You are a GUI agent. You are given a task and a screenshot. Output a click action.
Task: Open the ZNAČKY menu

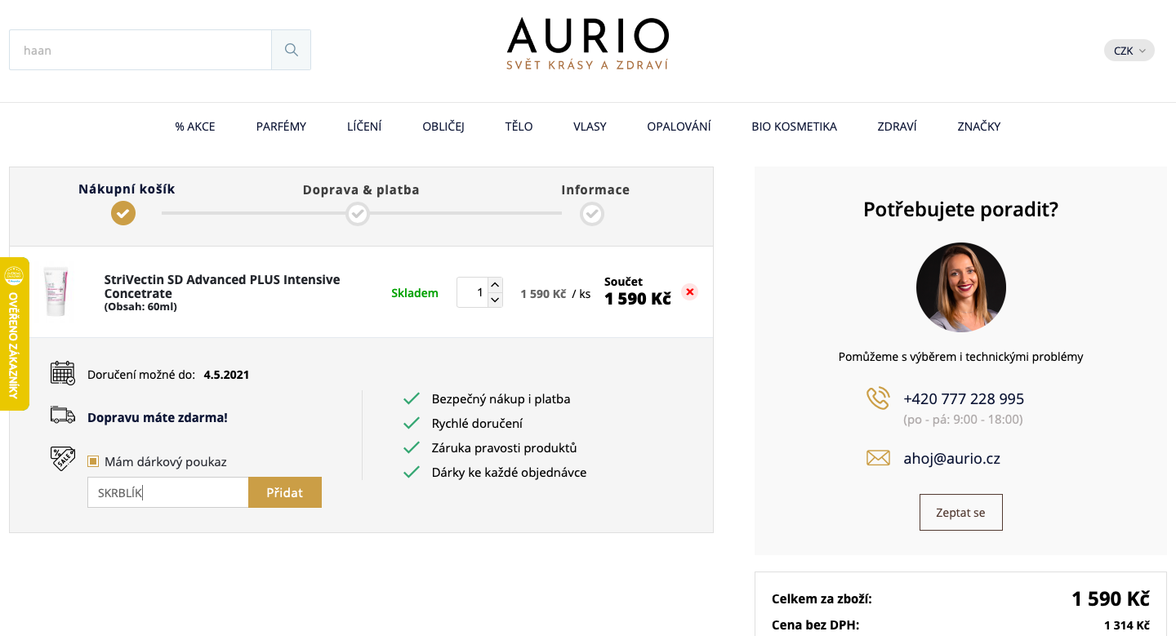(978, 127)
